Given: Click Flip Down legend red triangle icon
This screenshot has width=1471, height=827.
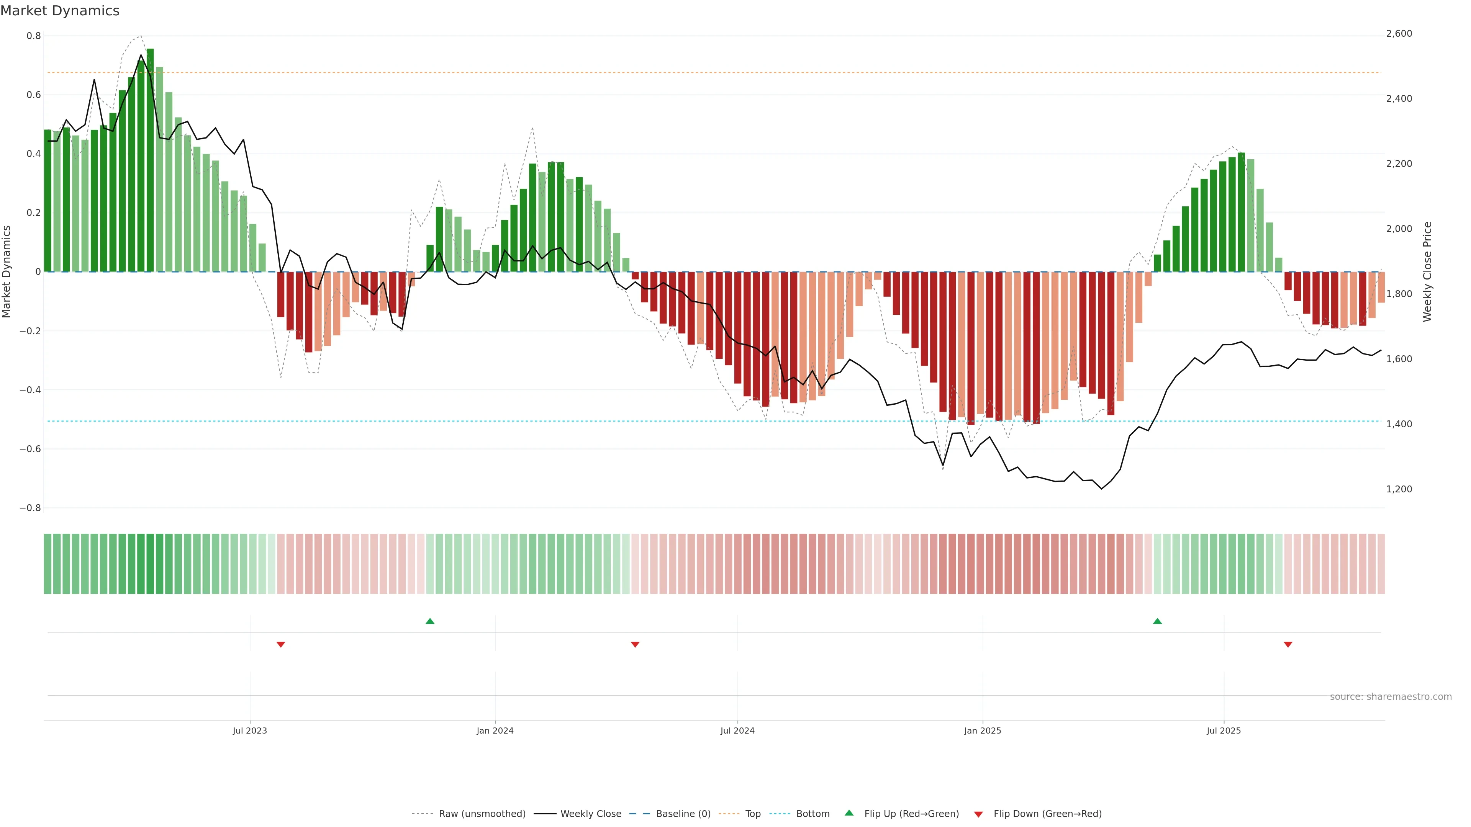Looking at the screenshot, I should coord(978,814).
